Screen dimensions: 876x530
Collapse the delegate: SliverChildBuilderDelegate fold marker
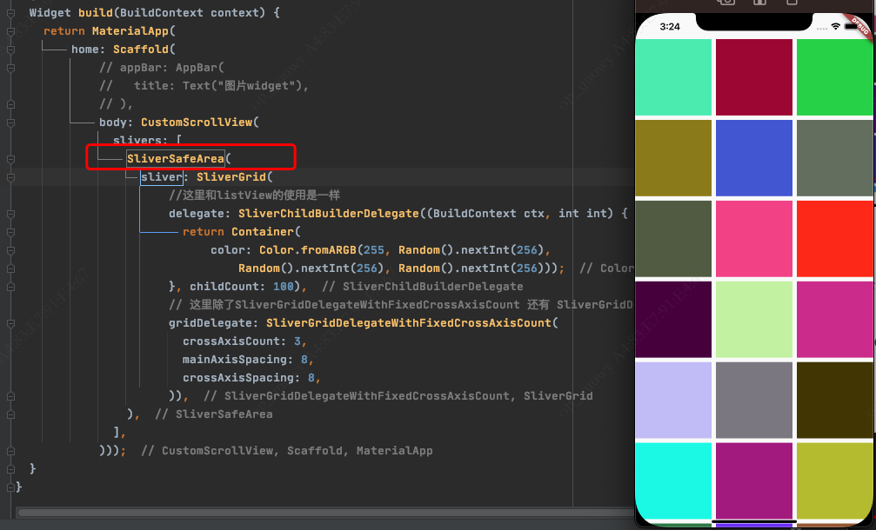[10, 215]
